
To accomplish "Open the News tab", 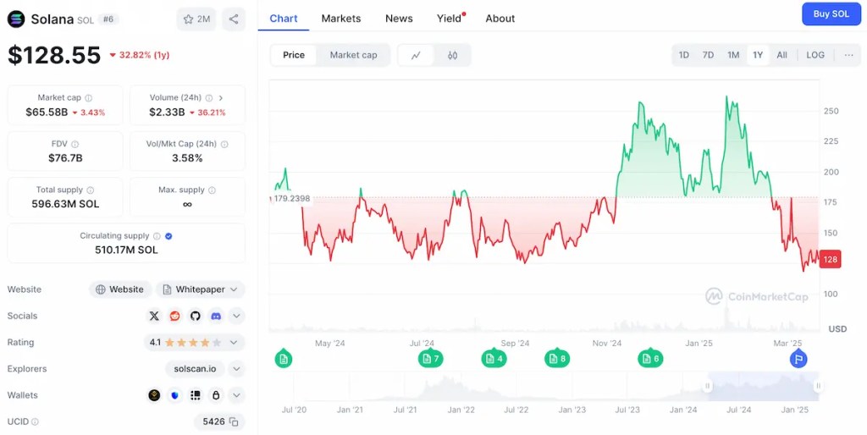I will coord(399,18).
